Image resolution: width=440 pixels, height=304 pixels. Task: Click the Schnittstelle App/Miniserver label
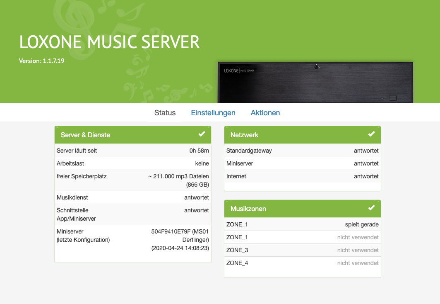pyautogui.click(x=76, y=214)
